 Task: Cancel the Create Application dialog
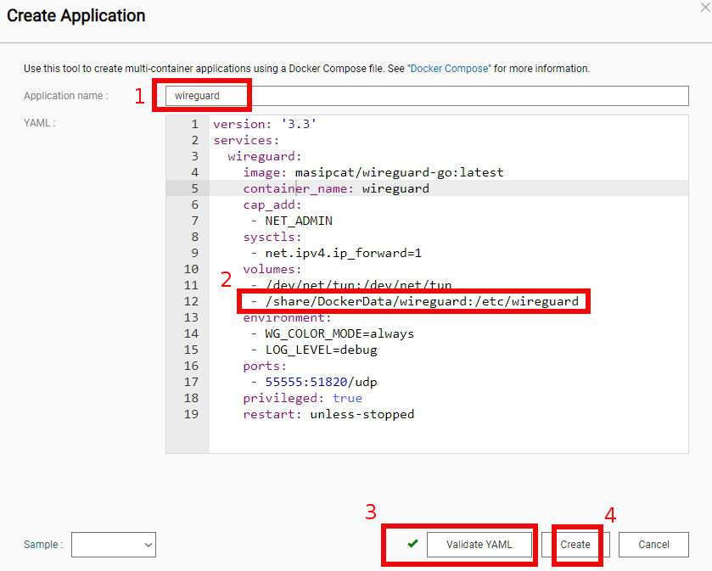pos(653,545)
